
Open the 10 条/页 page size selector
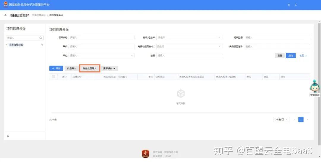coord(281,119)
